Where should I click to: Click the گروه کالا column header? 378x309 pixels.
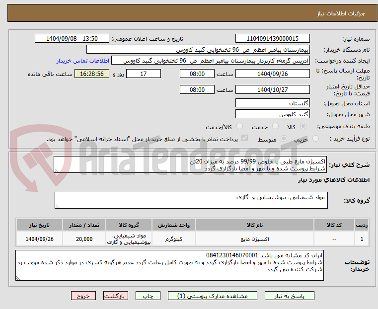pos(129,225)
